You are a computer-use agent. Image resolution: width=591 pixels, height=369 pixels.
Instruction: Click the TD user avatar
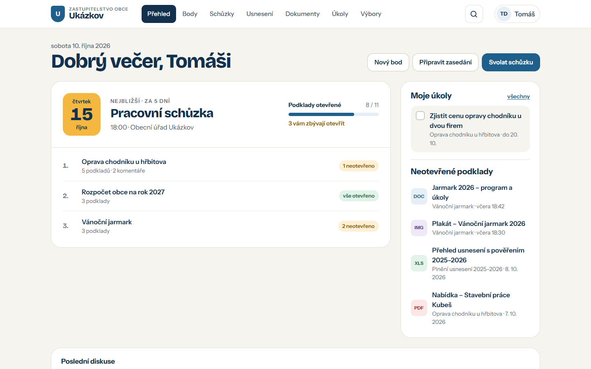coord(504,14)
